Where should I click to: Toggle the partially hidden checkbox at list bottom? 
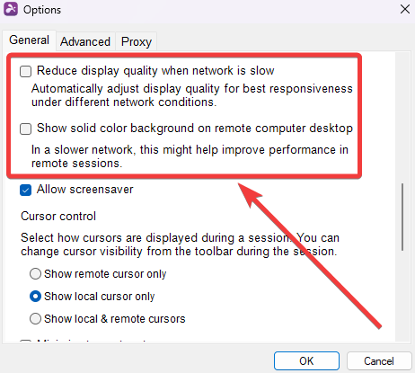pos(25,341)
